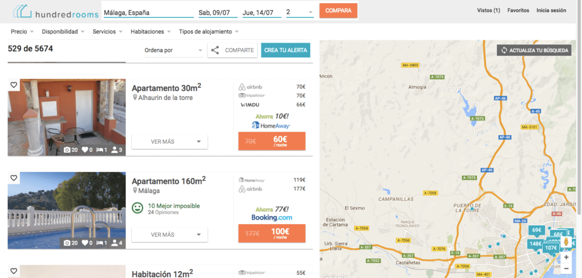Toggle favorite heart on Habitación 12m² listing

[x=14, y=271]
